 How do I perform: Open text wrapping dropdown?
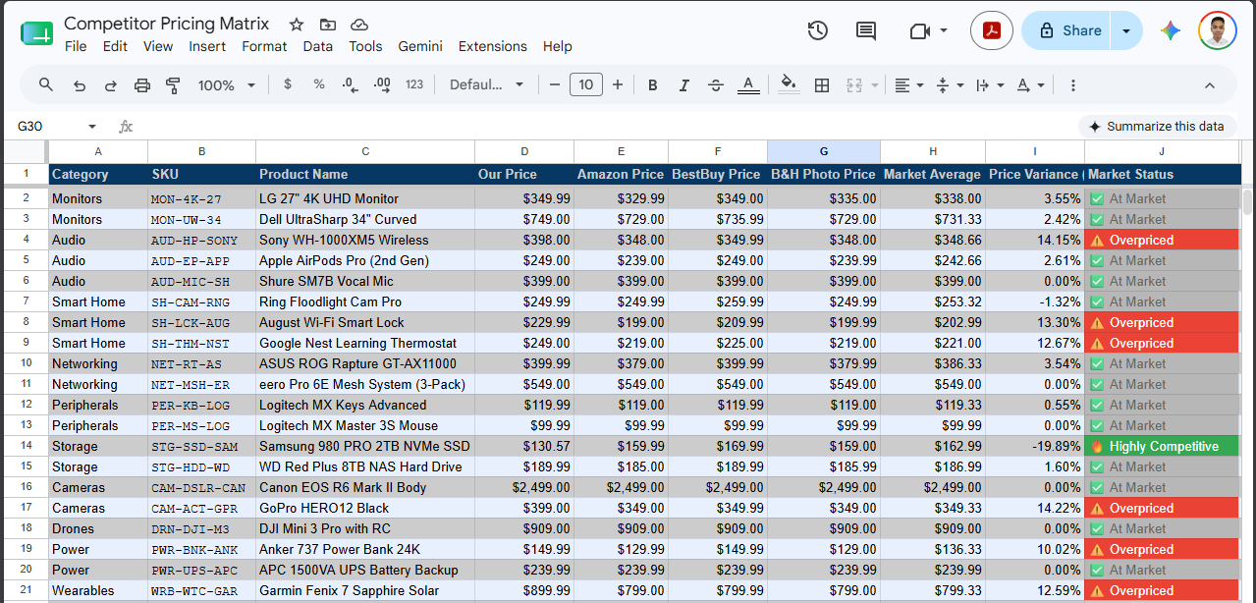coord(989,85)
